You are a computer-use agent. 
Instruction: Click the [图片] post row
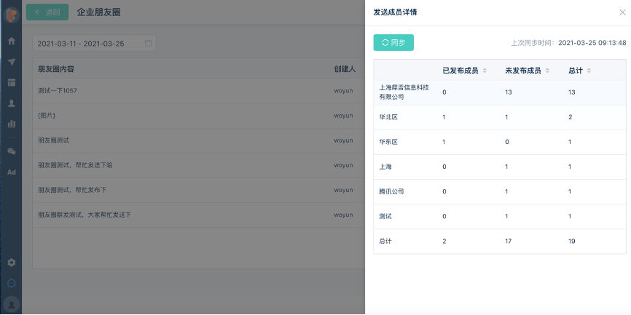tap(199, 116)
